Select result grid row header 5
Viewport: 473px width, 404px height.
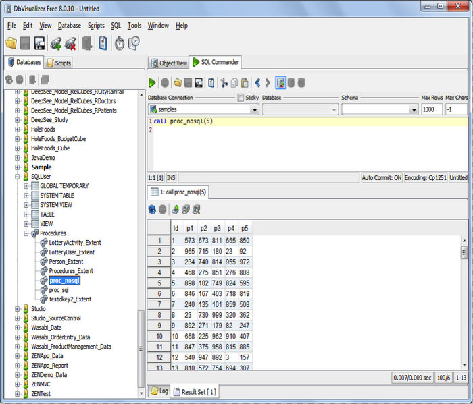click(x=159, y=283)
